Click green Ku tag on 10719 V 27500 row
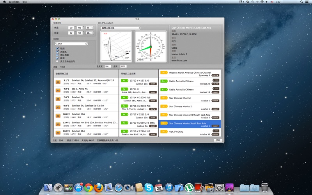 [x=124, y=131]
